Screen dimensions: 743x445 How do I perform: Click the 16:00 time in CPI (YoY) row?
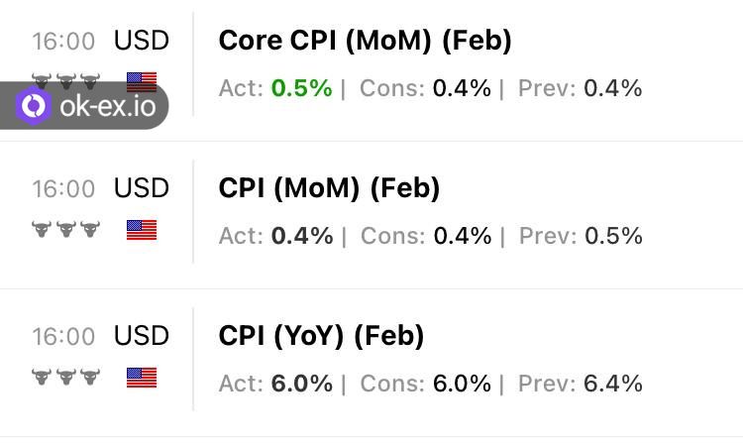coord(63,337)
